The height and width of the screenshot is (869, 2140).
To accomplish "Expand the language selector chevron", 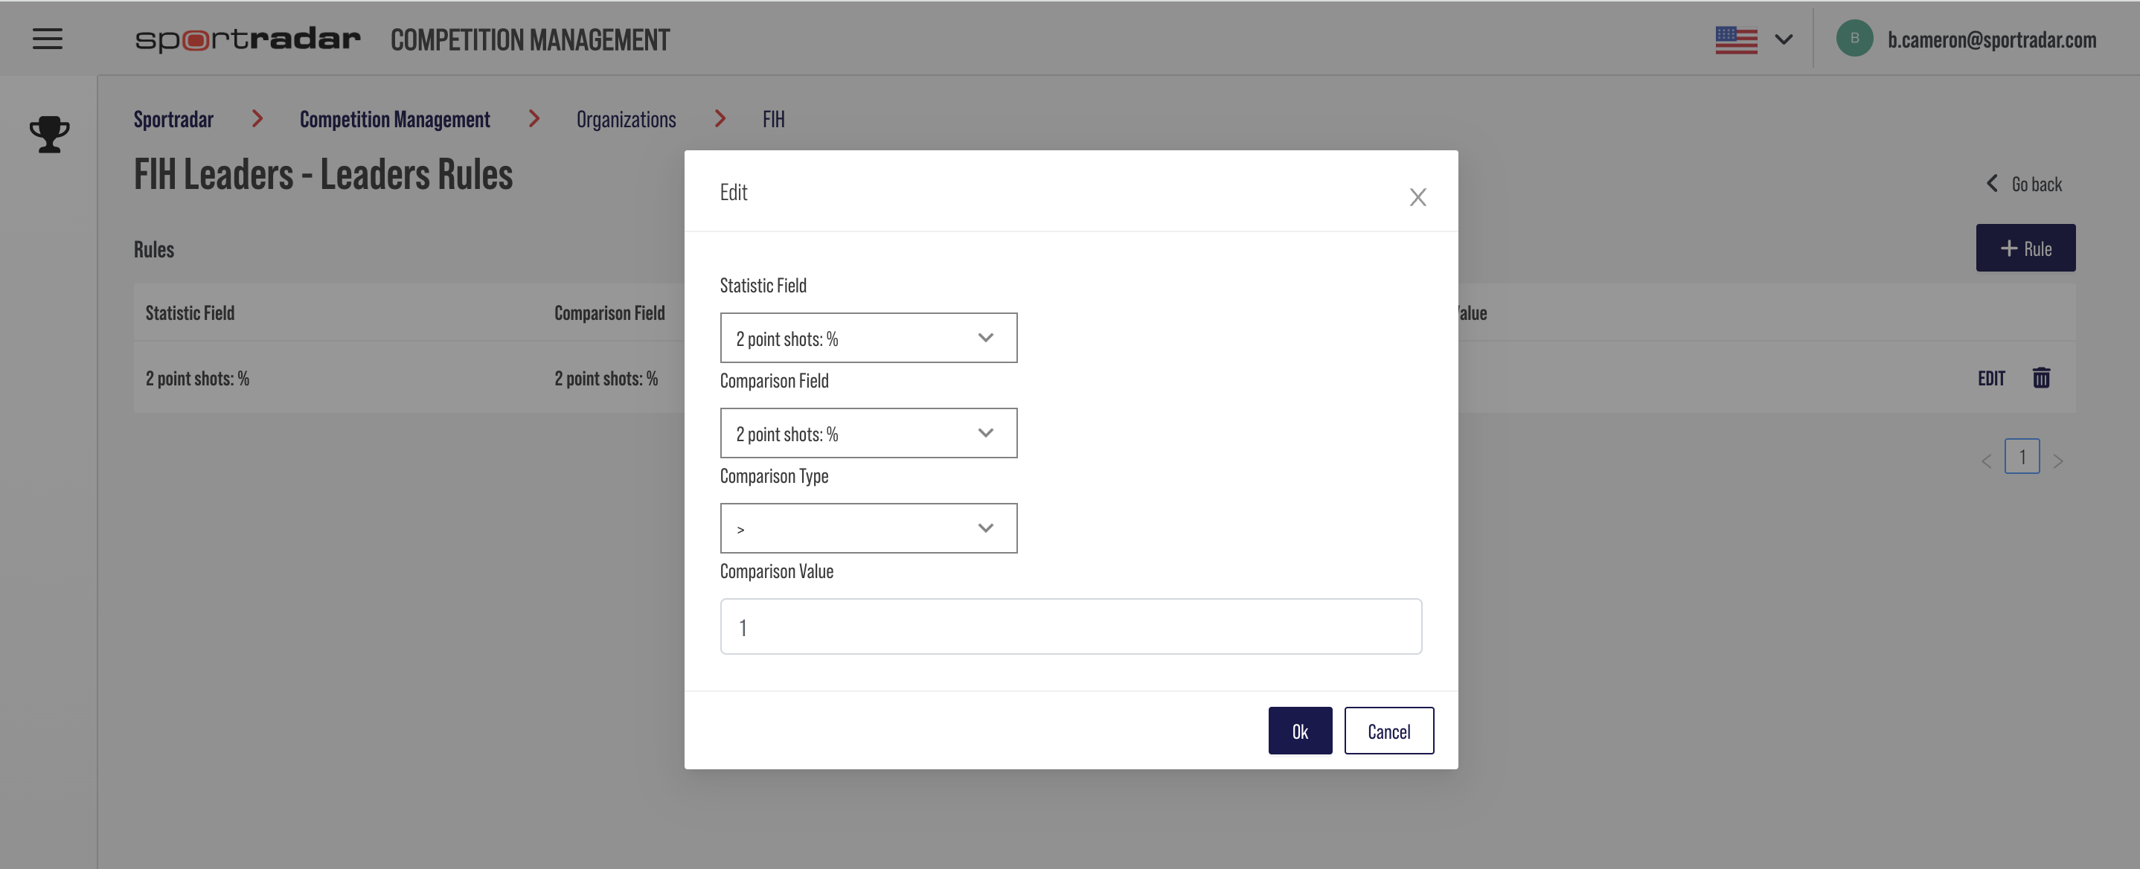I will coord(1784,40).
